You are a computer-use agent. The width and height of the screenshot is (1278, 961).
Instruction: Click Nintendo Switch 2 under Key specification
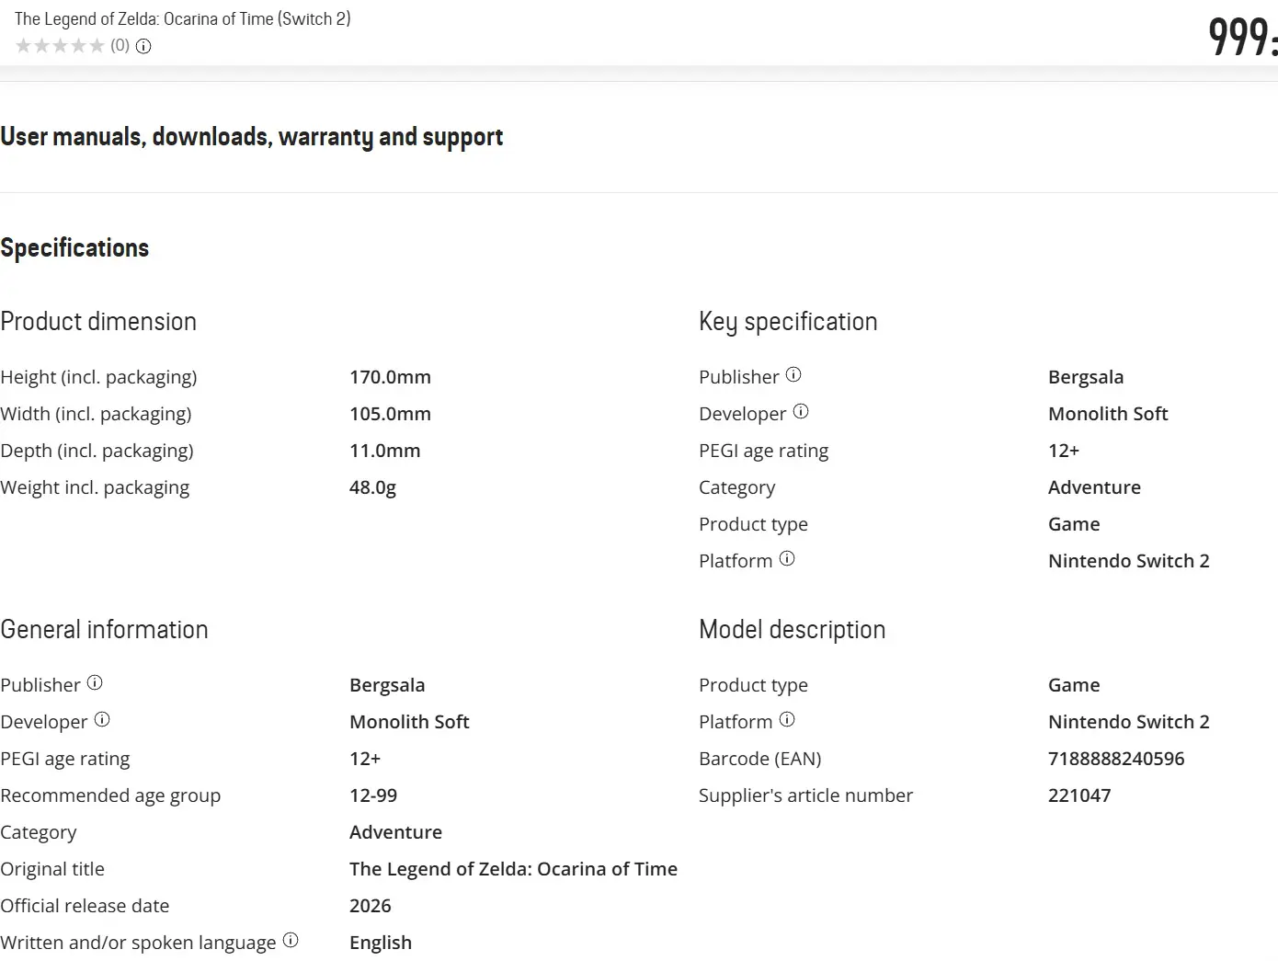tap(1129, 561)
